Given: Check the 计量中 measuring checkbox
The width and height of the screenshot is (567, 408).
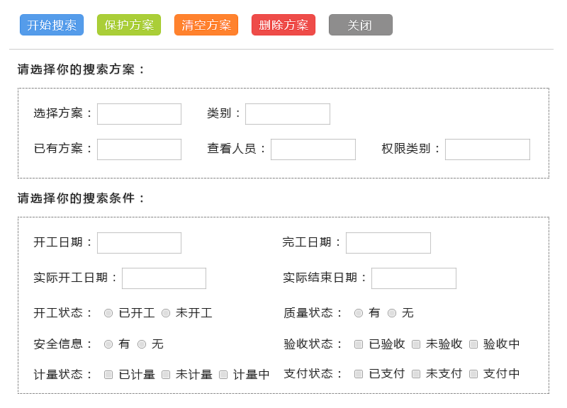Looking at the screenshot, I should coord(223,374).
